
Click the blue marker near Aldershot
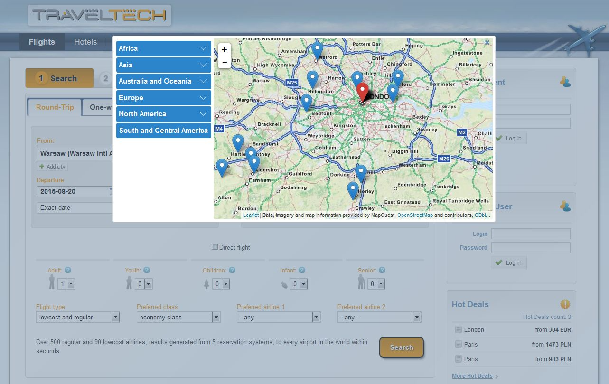254,164
